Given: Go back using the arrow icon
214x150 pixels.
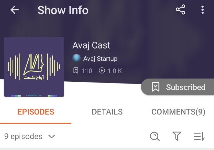Looking at the screenshot, I should coord(14,10).
